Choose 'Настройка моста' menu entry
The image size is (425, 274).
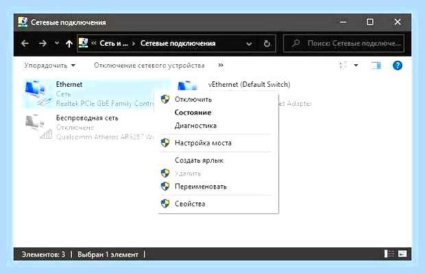[218, 143]
